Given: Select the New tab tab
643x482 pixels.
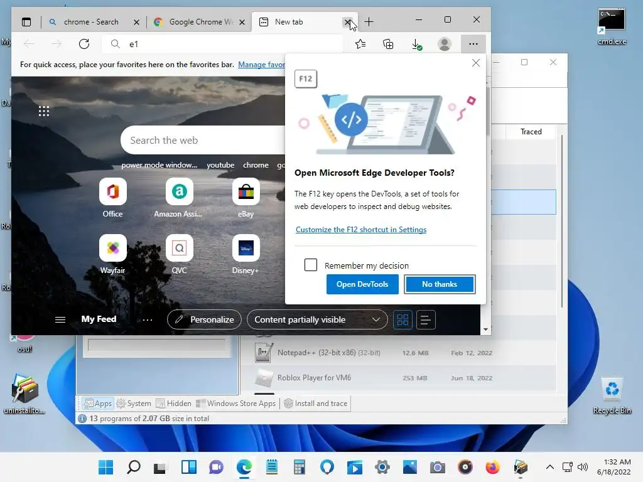Looking at the screenshot, I should click(305, 22).
